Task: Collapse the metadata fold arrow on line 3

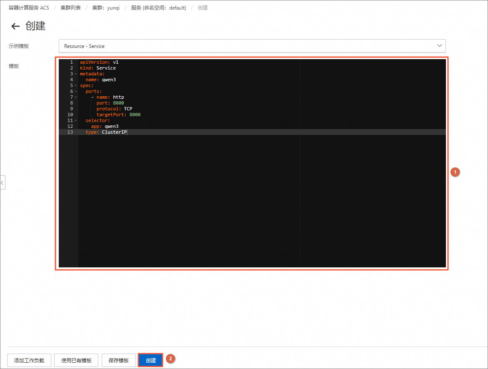Action: point(75,74)
